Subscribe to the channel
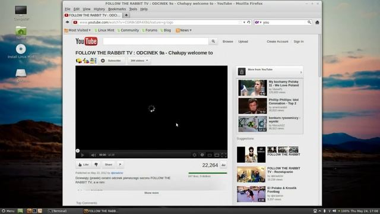This screenshot has width=380, height=214. tap(112, 61)
